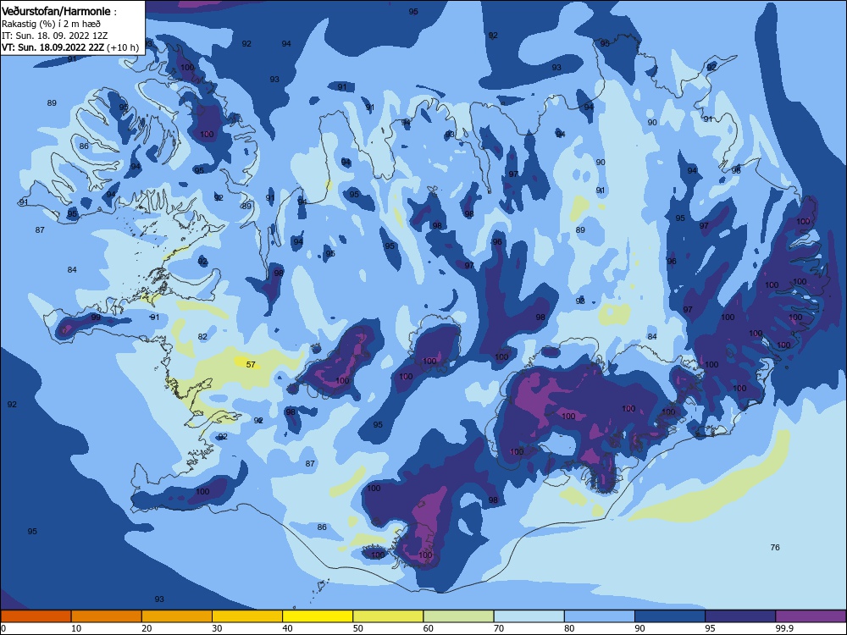The height and width of the screenshot is (635, 847).
Task: Click the 30–40 golden legend swatch
Action: (x=247, y=616)
